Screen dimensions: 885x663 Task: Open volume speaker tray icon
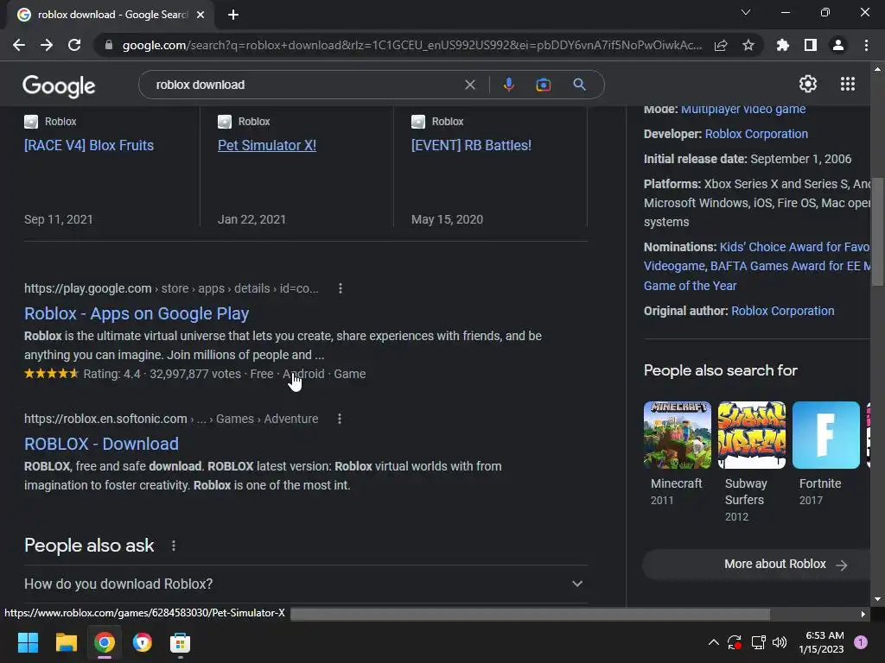[780, 642]
